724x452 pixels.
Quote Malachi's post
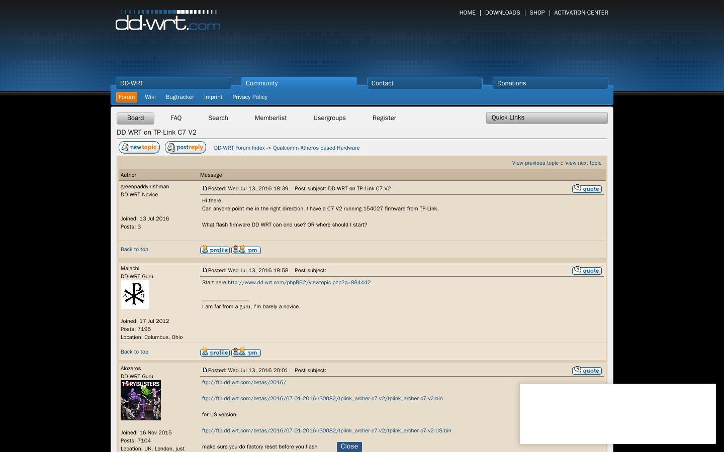tap(587, 271)
